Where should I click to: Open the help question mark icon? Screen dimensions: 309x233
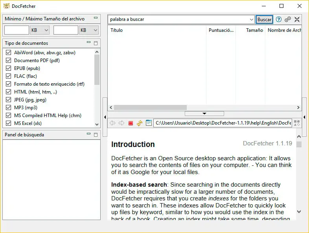tap(278, 19)
